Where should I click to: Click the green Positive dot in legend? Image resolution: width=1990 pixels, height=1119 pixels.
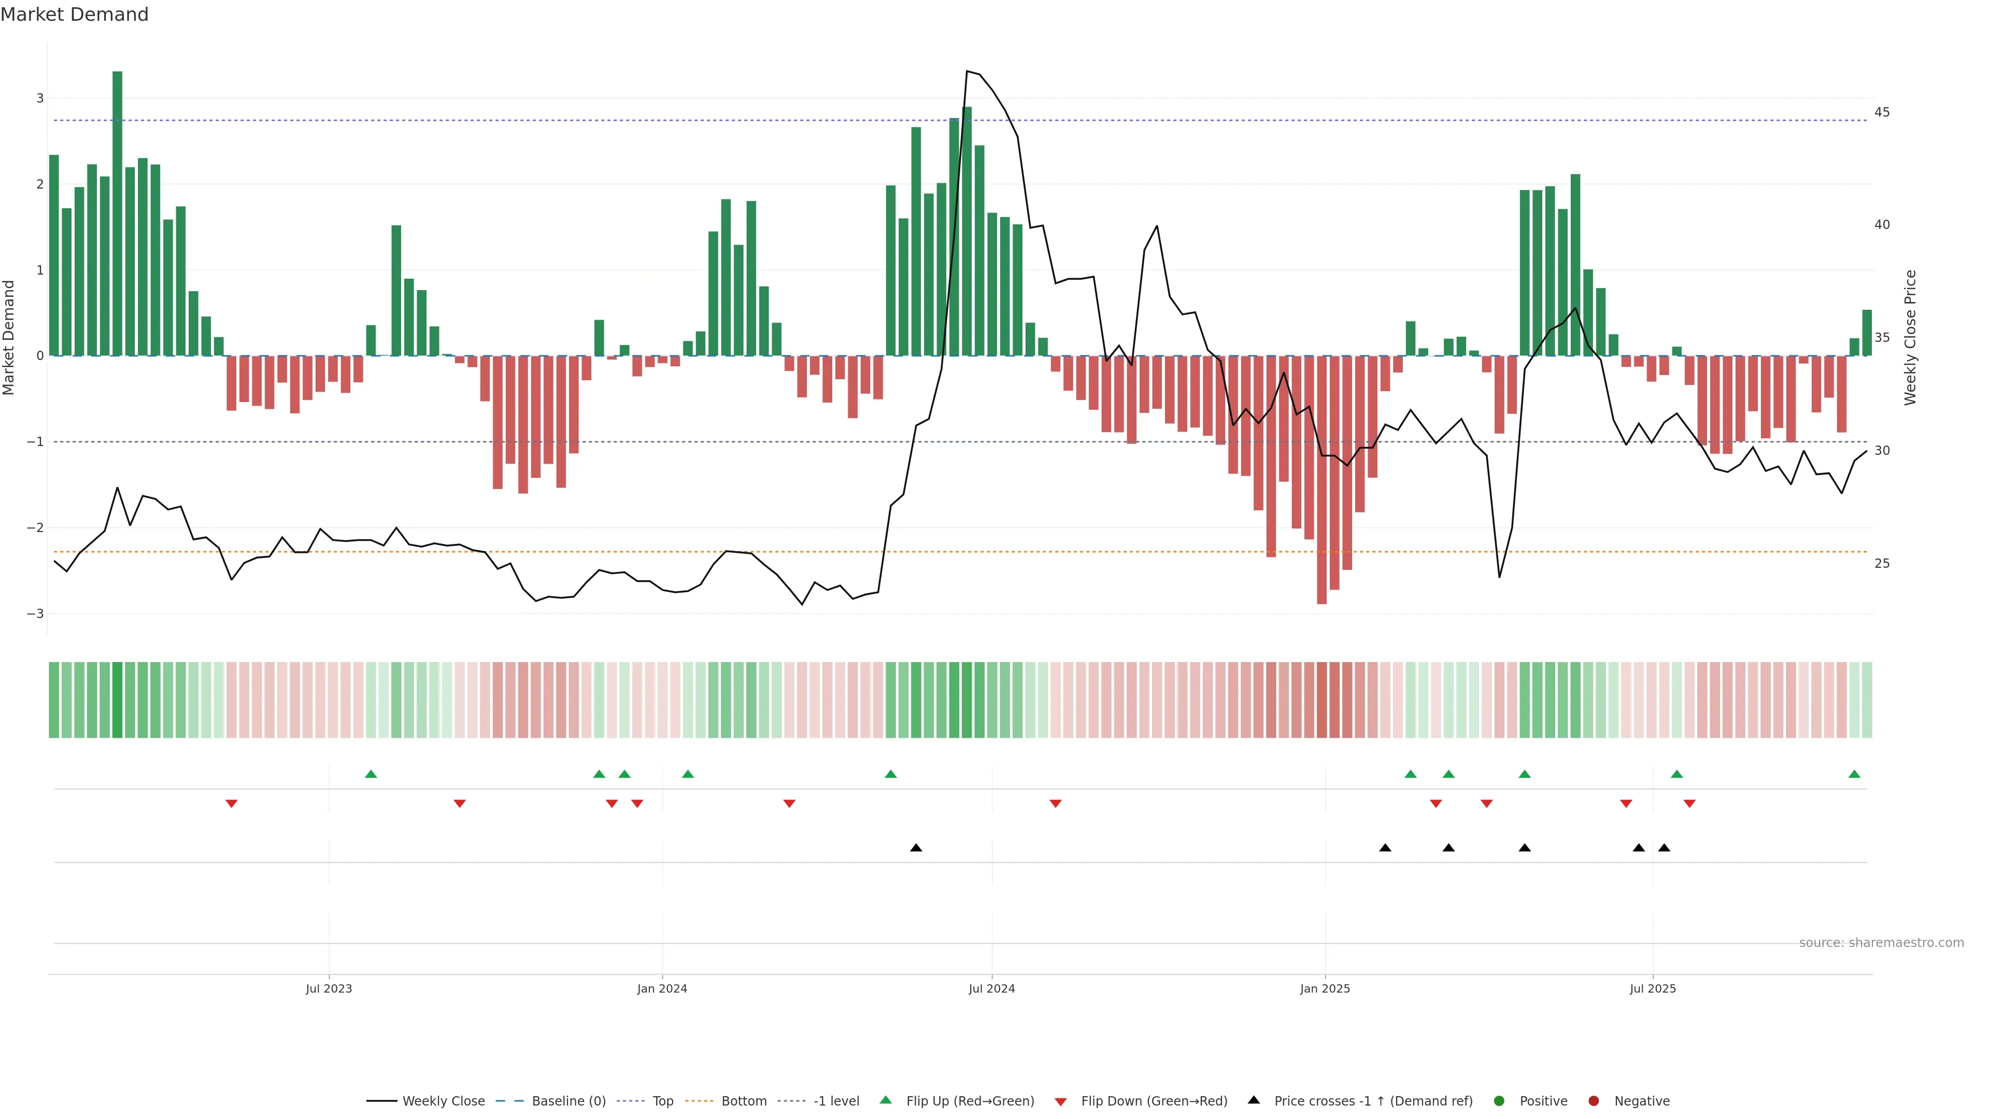(x=1499, y=1101)
